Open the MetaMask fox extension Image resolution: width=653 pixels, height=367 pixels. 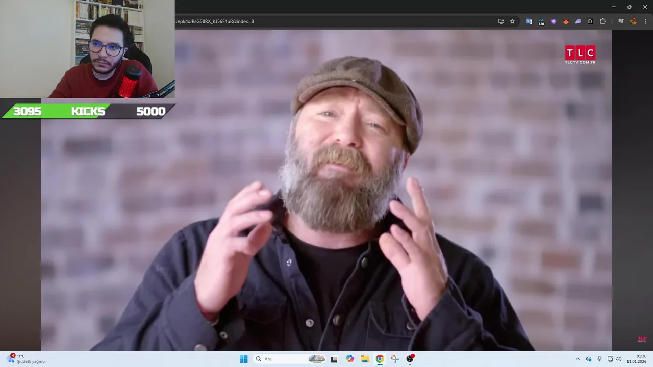[x=566, y=21]
